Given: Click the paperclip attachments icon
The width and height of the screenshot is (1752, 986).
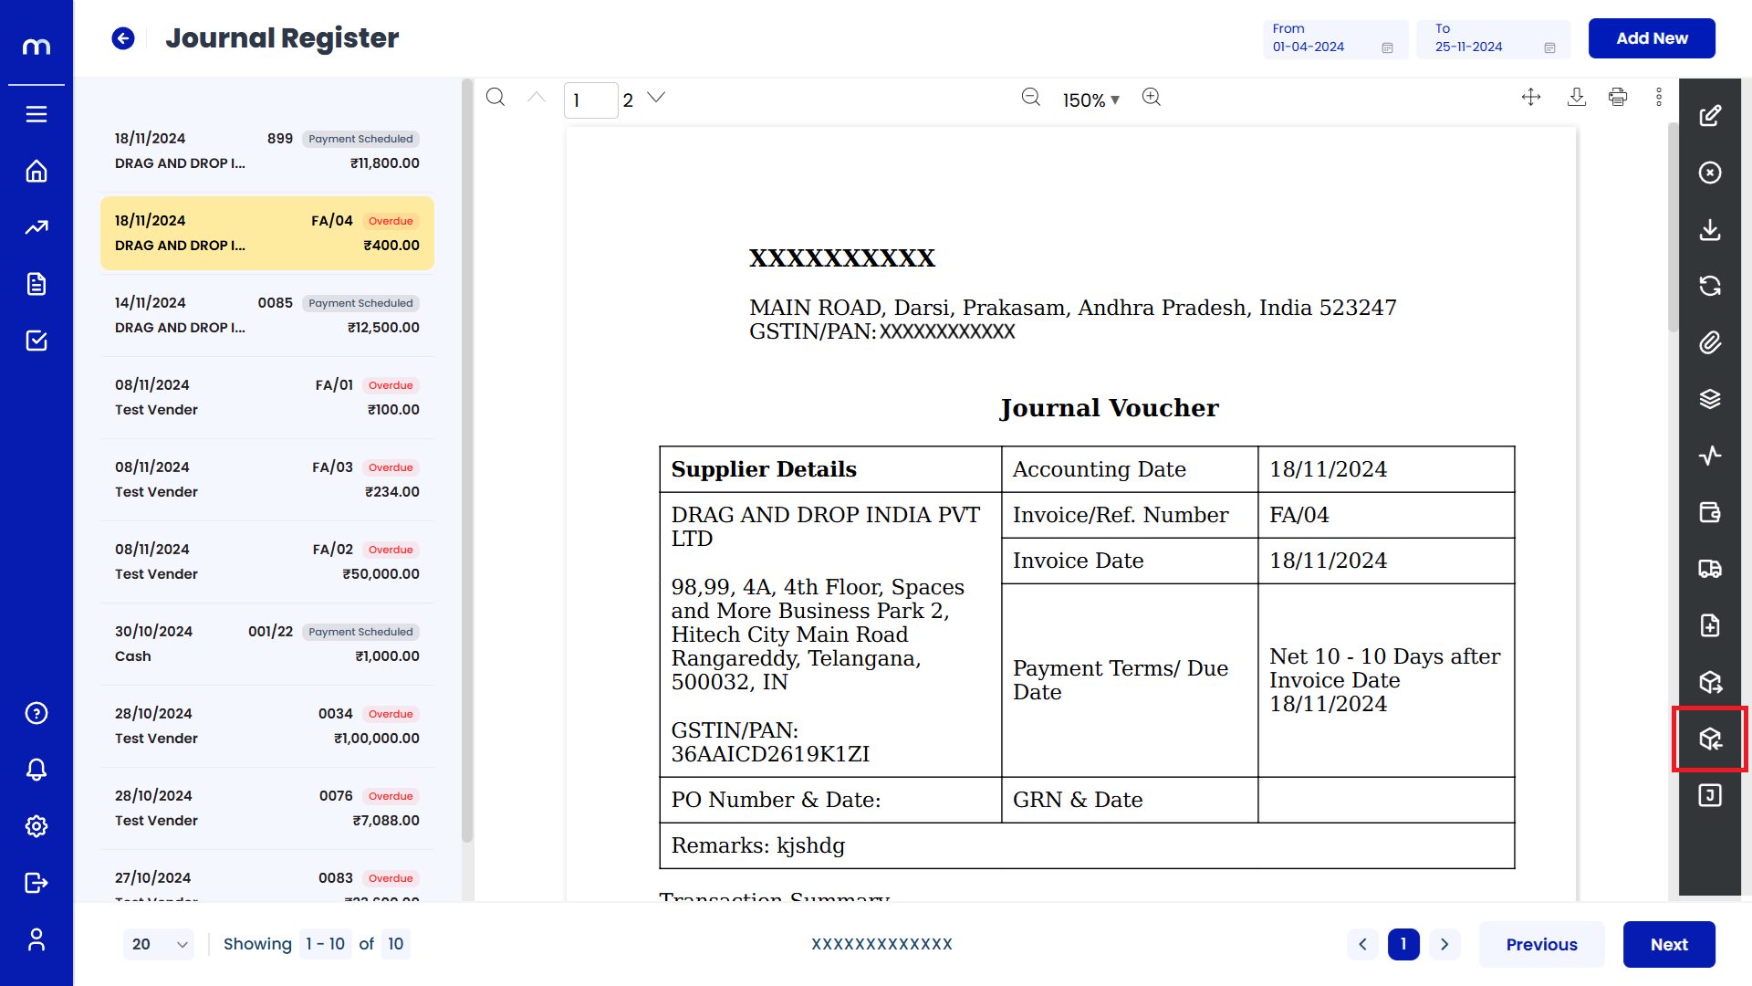Looking at the screenshot, I should pyautogui.click(x=1710, y=342).
